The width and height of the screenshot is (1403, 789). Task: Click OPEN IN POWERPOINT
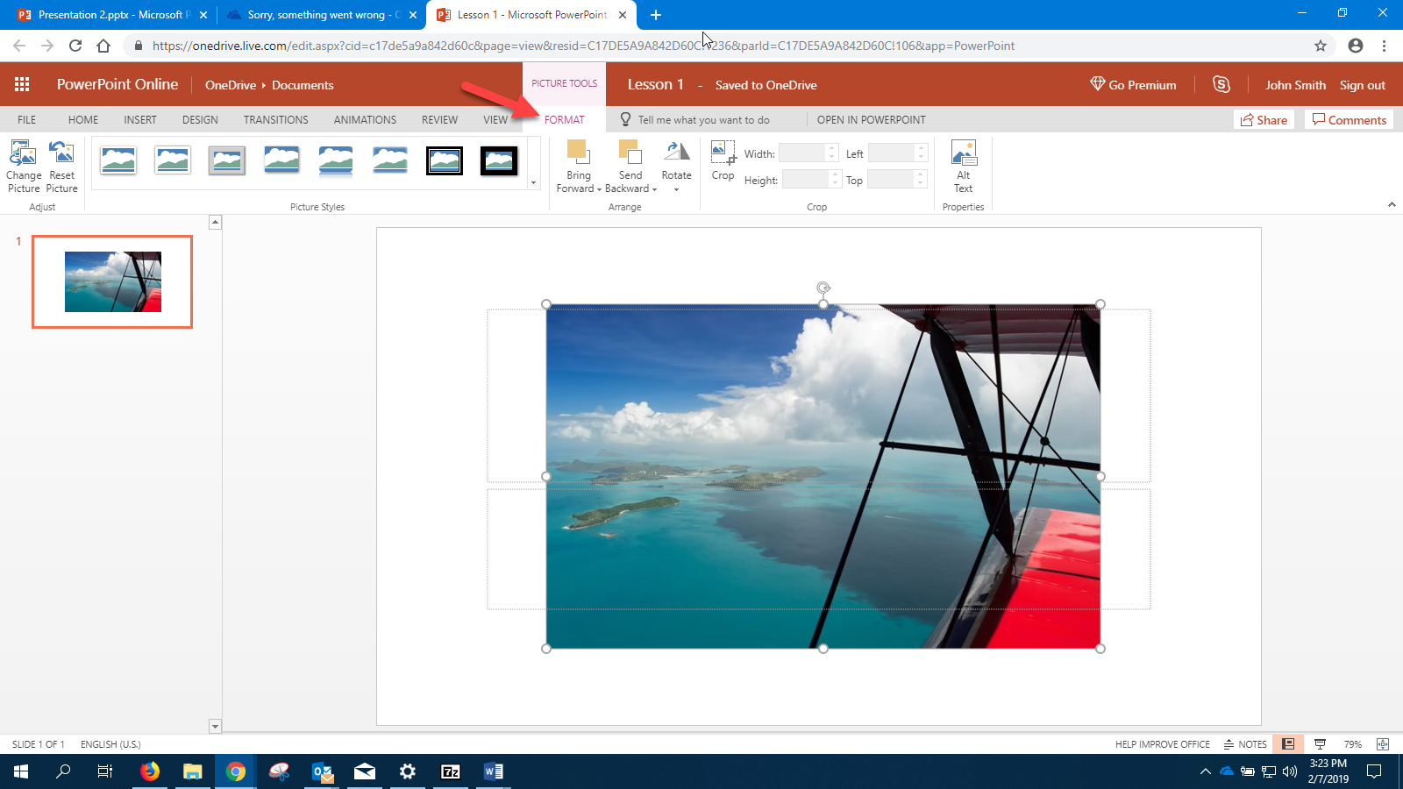tap(871, 119)
